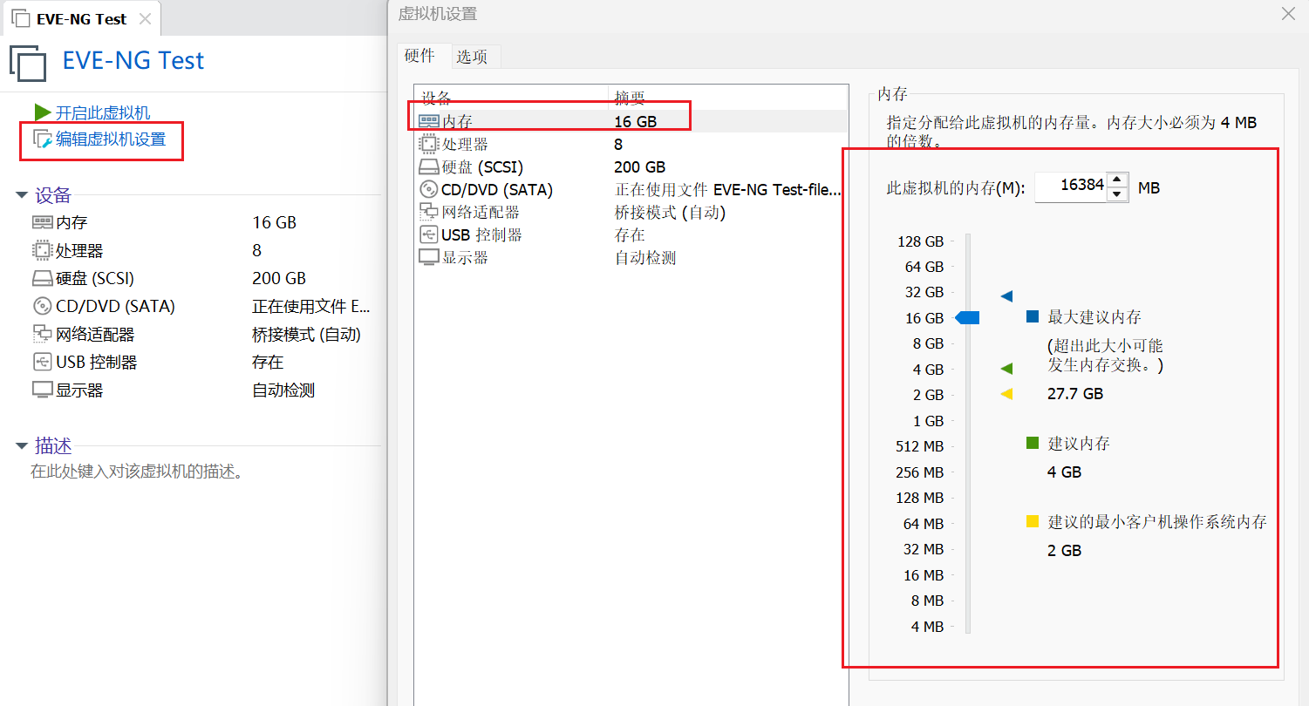Click 512 MB label on memory scale
Screen dimensions: 1309x706
[920, 446]
